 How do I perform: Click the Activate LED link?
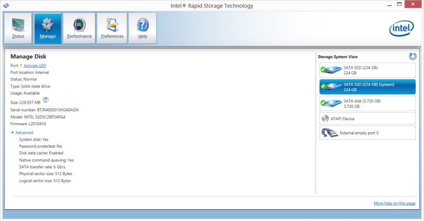click(35, 66)
